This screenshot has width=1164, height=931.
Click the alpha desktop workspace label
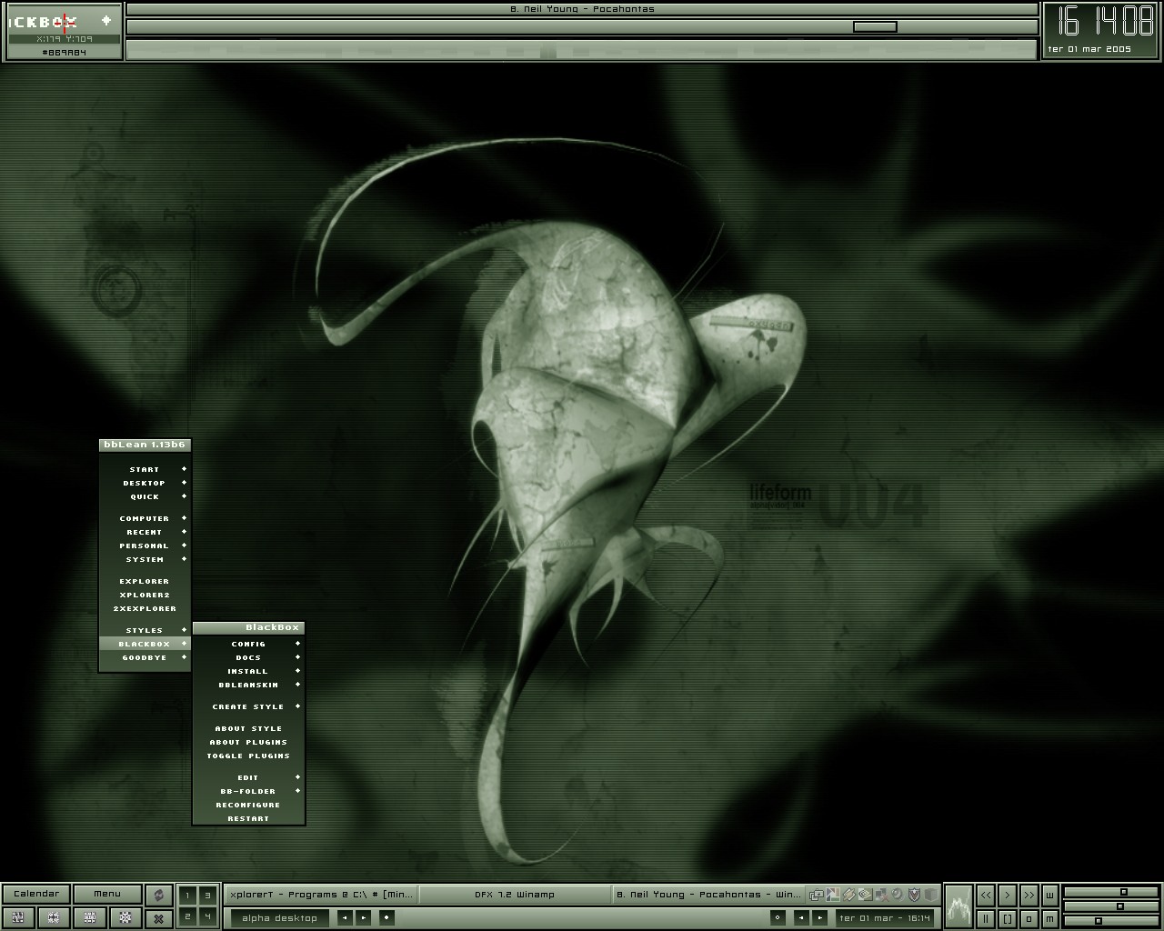[x=280, y=917]
